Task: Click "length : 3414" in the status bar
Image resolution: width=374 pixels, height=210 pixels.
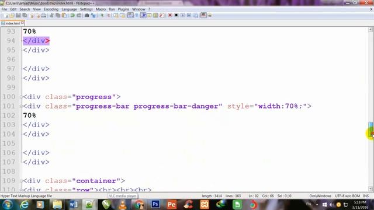Action: pyautogui.click(x=212, y=196)
